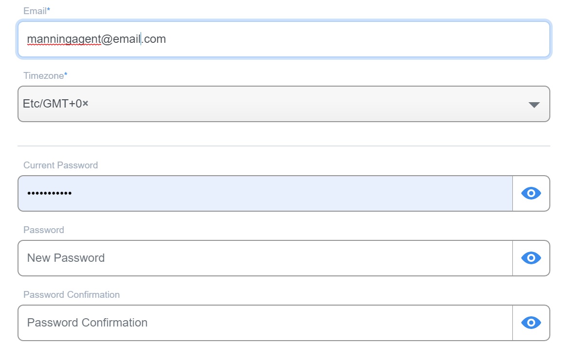562x345 pixels.
Task: Click into the Email input field
Action: point(341,39)
